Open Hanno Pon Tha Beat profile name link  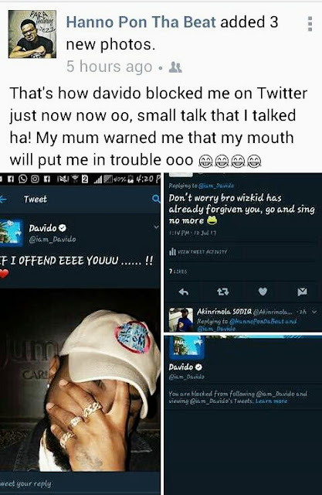141,22
